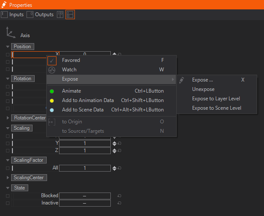
Task: Click the Scaling Z value field
Action: coord(85,151)
